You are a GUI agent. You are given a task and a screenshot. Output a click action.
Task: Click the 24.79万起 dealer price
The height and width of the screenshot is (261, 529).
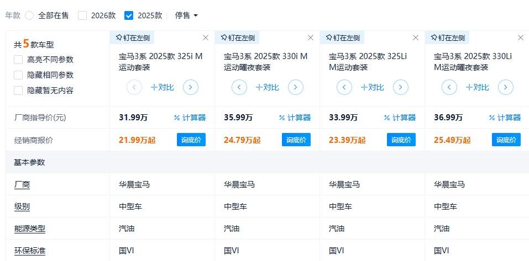(242, 140)
